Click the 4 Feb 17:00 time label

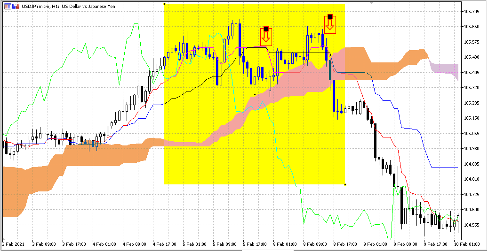tap(166, 244)
